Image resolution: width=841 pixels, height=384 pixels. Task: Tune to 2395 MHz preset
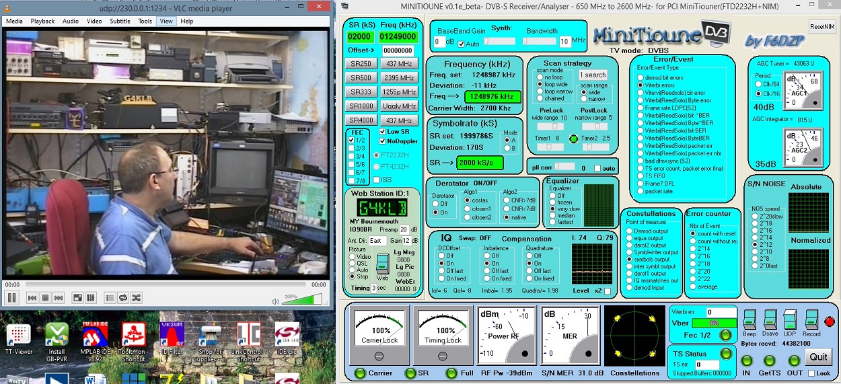point(398,78)
